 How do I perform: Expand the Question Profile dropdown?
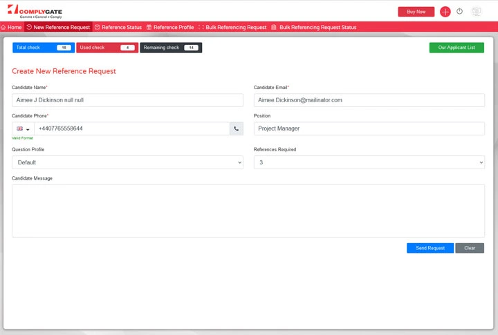127,162
